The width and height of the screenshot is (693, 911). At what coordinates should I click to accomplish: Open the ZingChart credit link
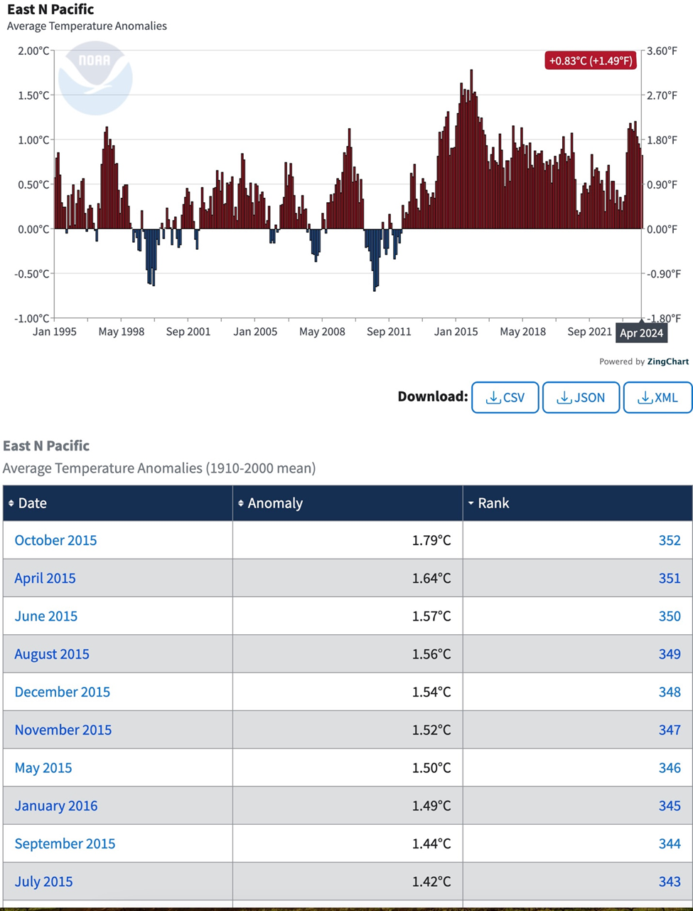click(x=667, y=362)
